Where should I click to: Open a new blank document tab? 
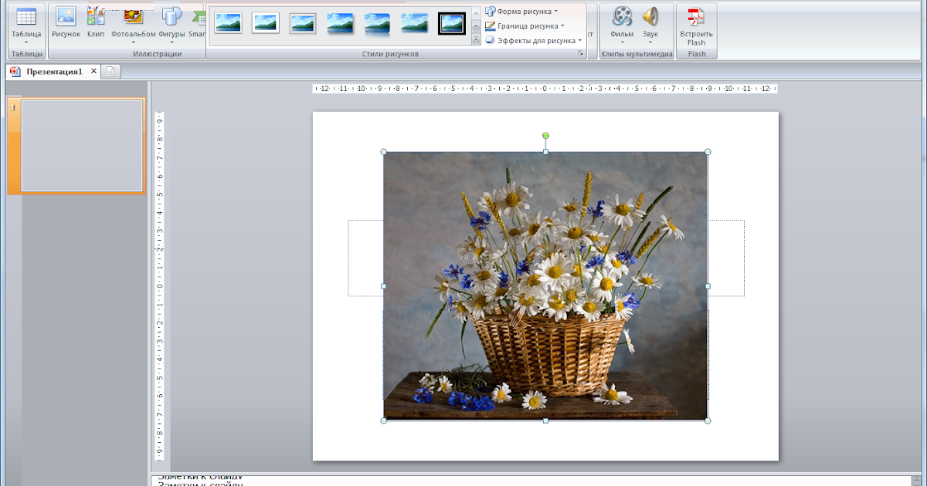coord(110,72)
